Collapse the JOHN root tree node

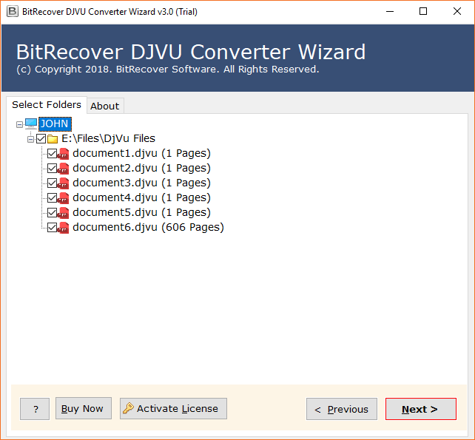(19, 124)
